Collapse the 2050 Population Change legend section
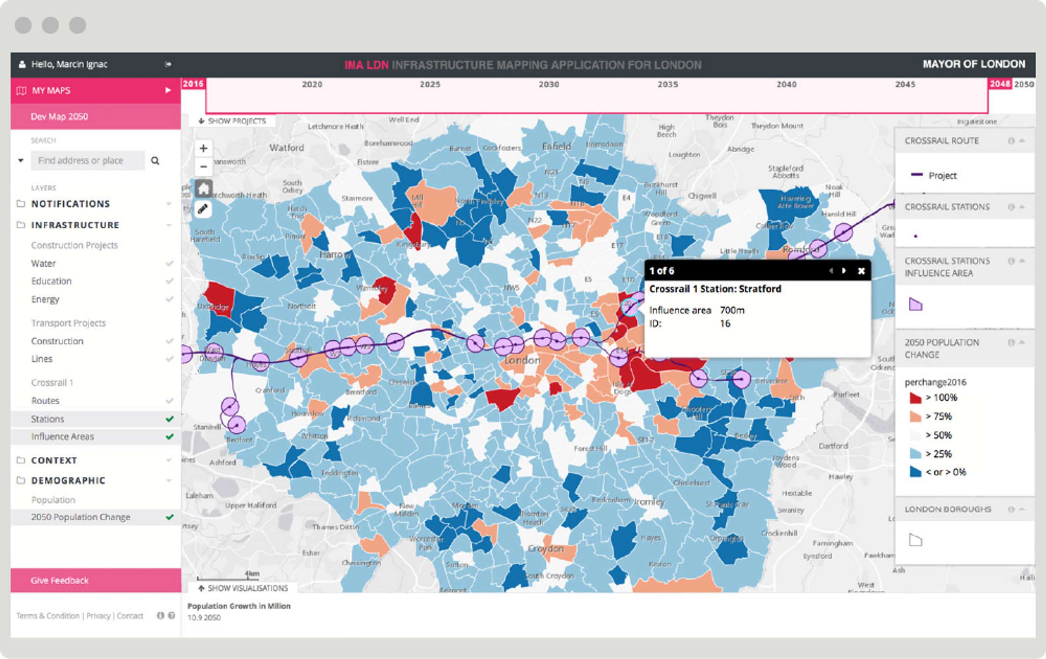Image resolution: width=1046 pixels, height=659 pixels. tap(1022, 342)
